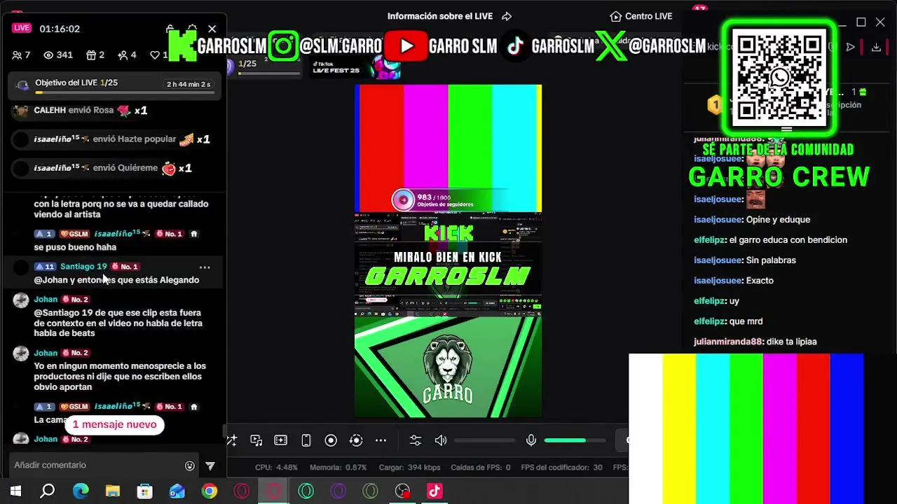Open the OBS Studio taskbar icon

[402, 491]
